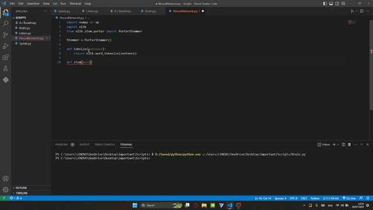This screenshot has width=373, height=210.
Task: Open remote window indicator in status bar
Action: click(x=4, y=198)
